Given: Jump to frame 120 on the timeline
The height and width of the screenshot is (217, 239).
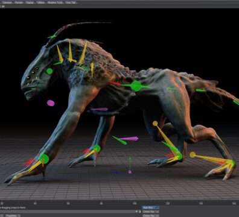Looking at the screenshot, I should coord(168,204).
